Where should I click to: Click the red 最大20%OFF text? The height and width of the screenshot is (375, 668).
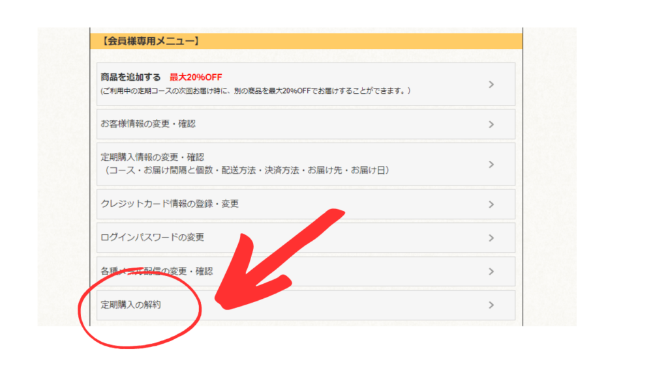click(x=196, y=77)
